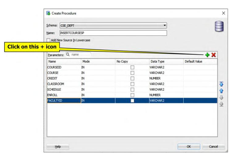Toggle No Copy for CREDIT row

132,78
